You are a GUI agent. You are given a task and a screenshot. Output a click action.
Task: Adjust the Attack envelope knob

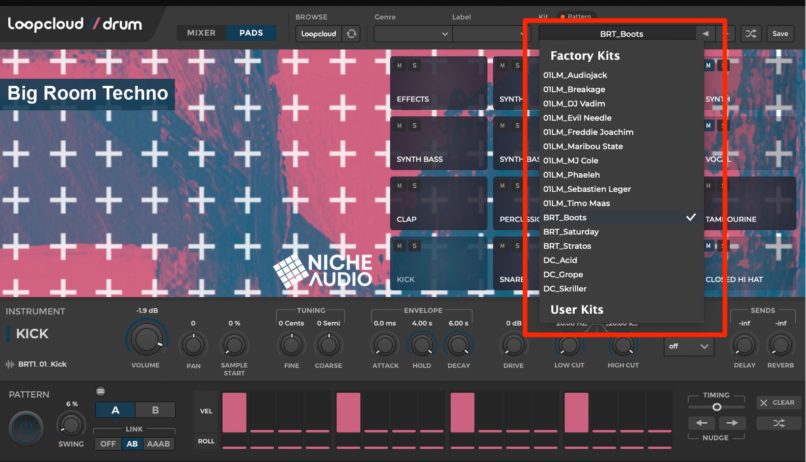(x=385, y=345)
